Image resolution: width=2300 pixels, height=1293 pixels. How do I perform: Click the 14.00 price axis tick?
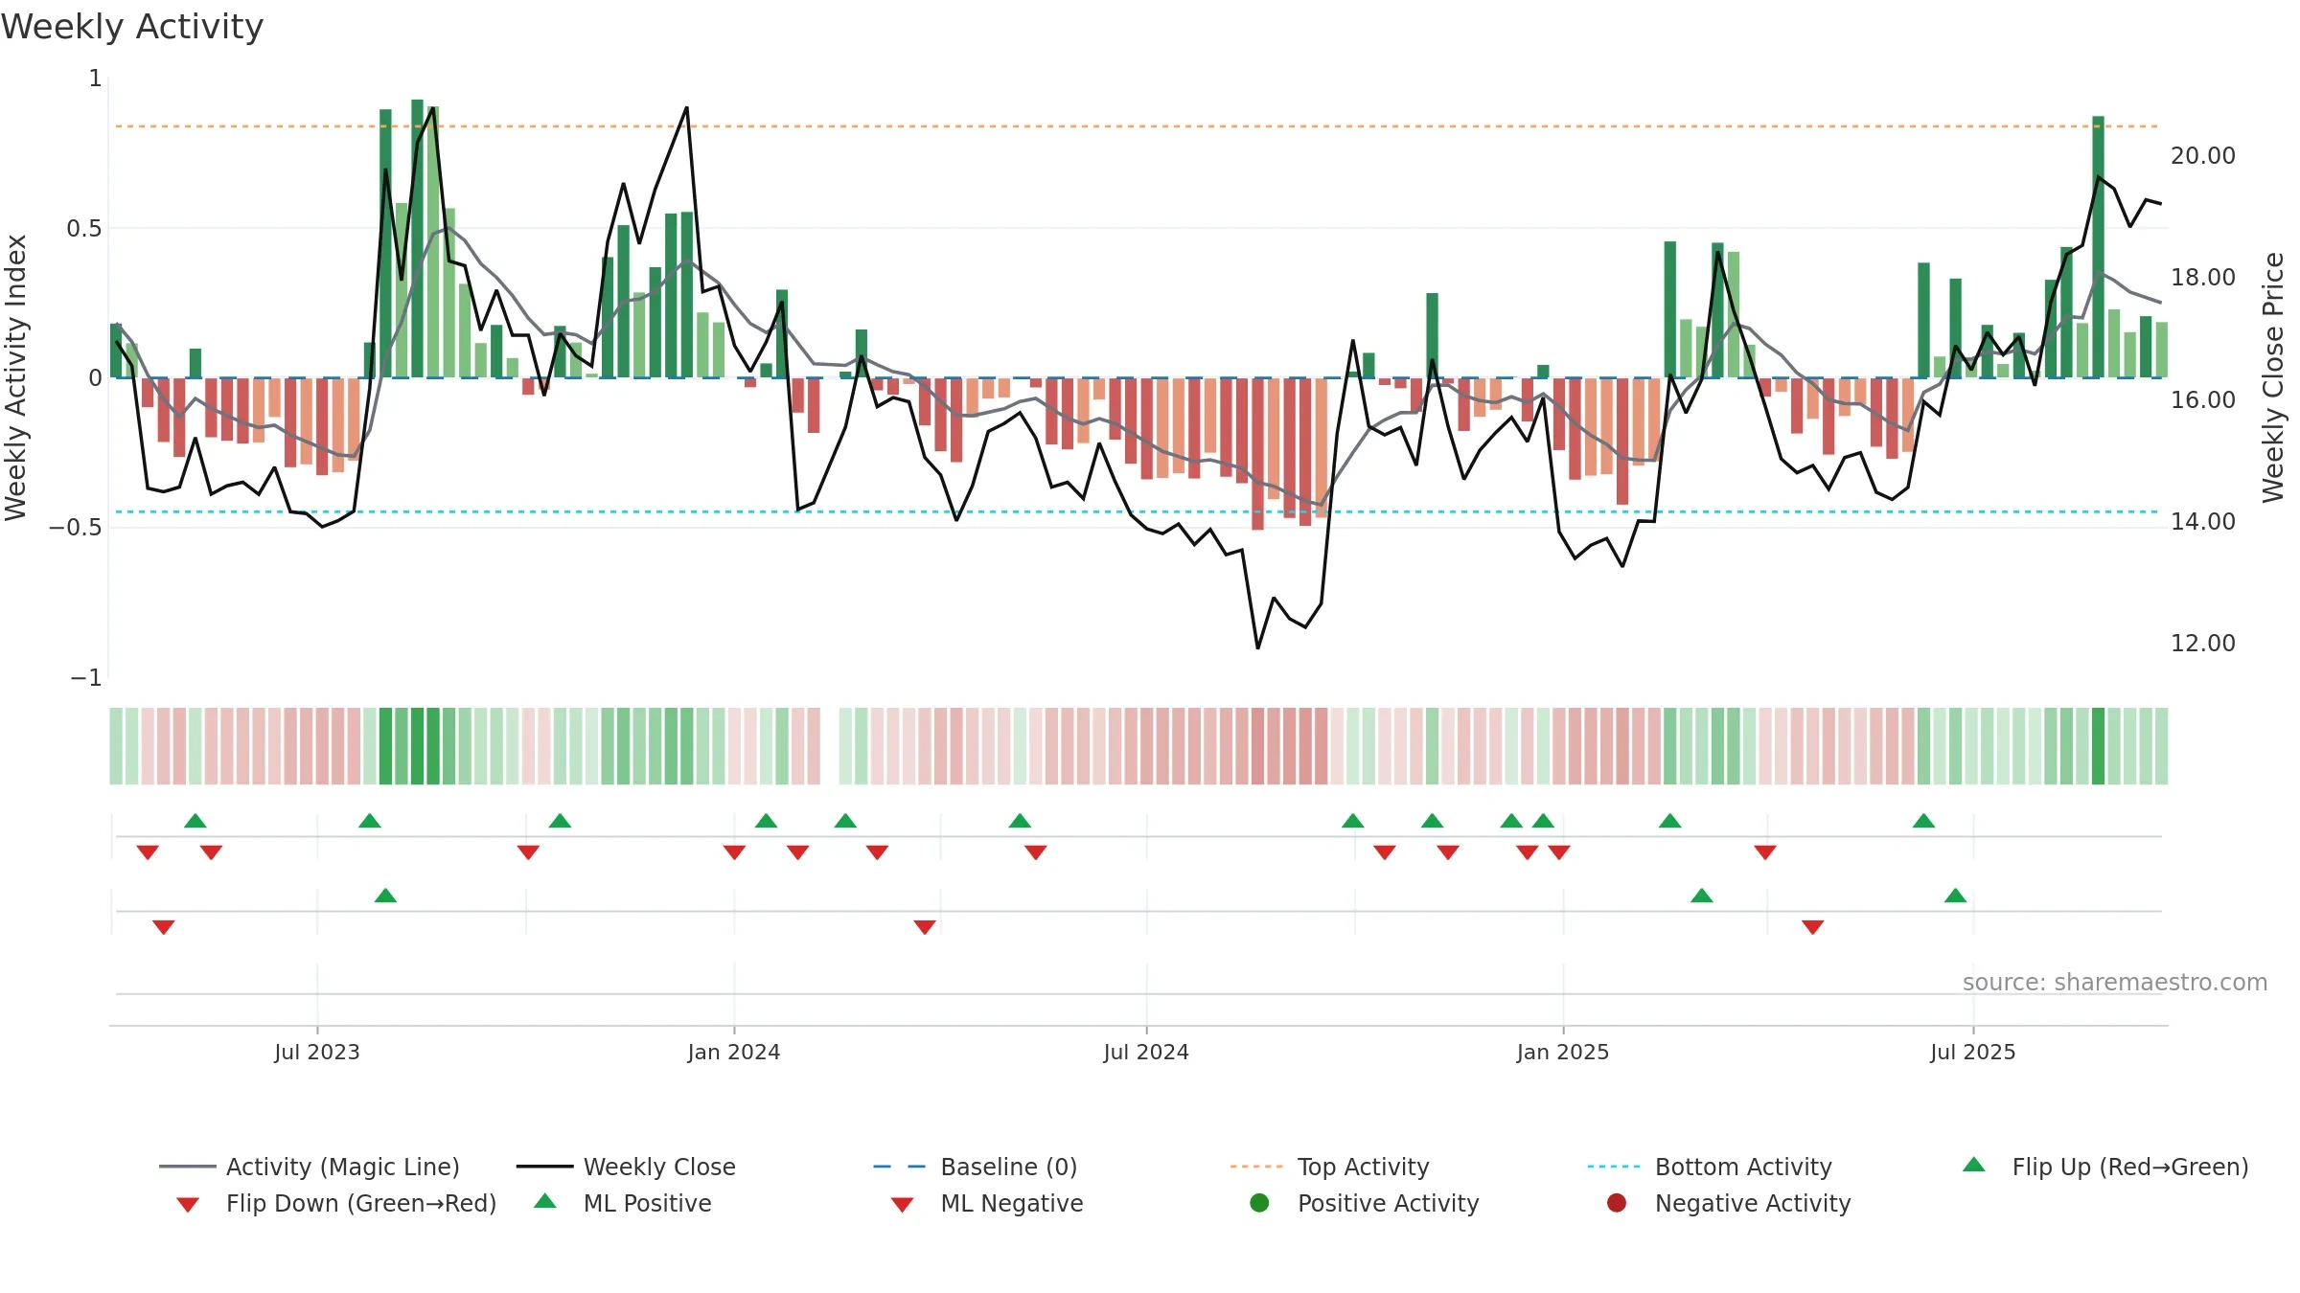point(2203,521)
